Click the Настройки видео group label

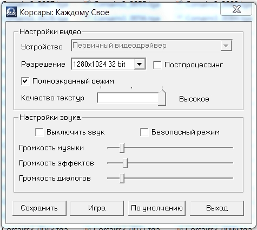50,32
